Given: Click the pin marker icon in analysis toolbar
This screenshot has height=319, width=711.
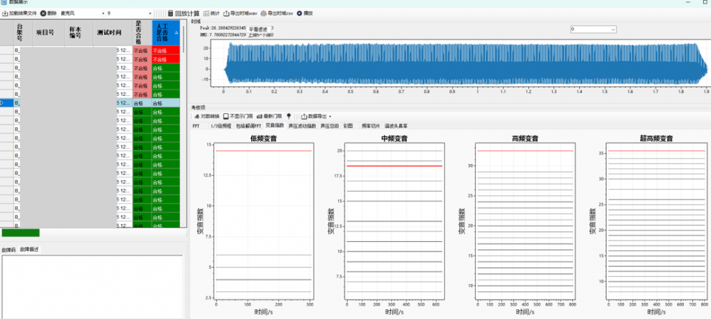Looking at the screenshot, I should click(x=288, y=116).
